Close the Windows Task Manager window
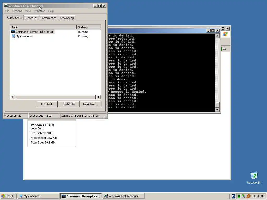The height and width of the screenshot is (200, 267). 104,6
